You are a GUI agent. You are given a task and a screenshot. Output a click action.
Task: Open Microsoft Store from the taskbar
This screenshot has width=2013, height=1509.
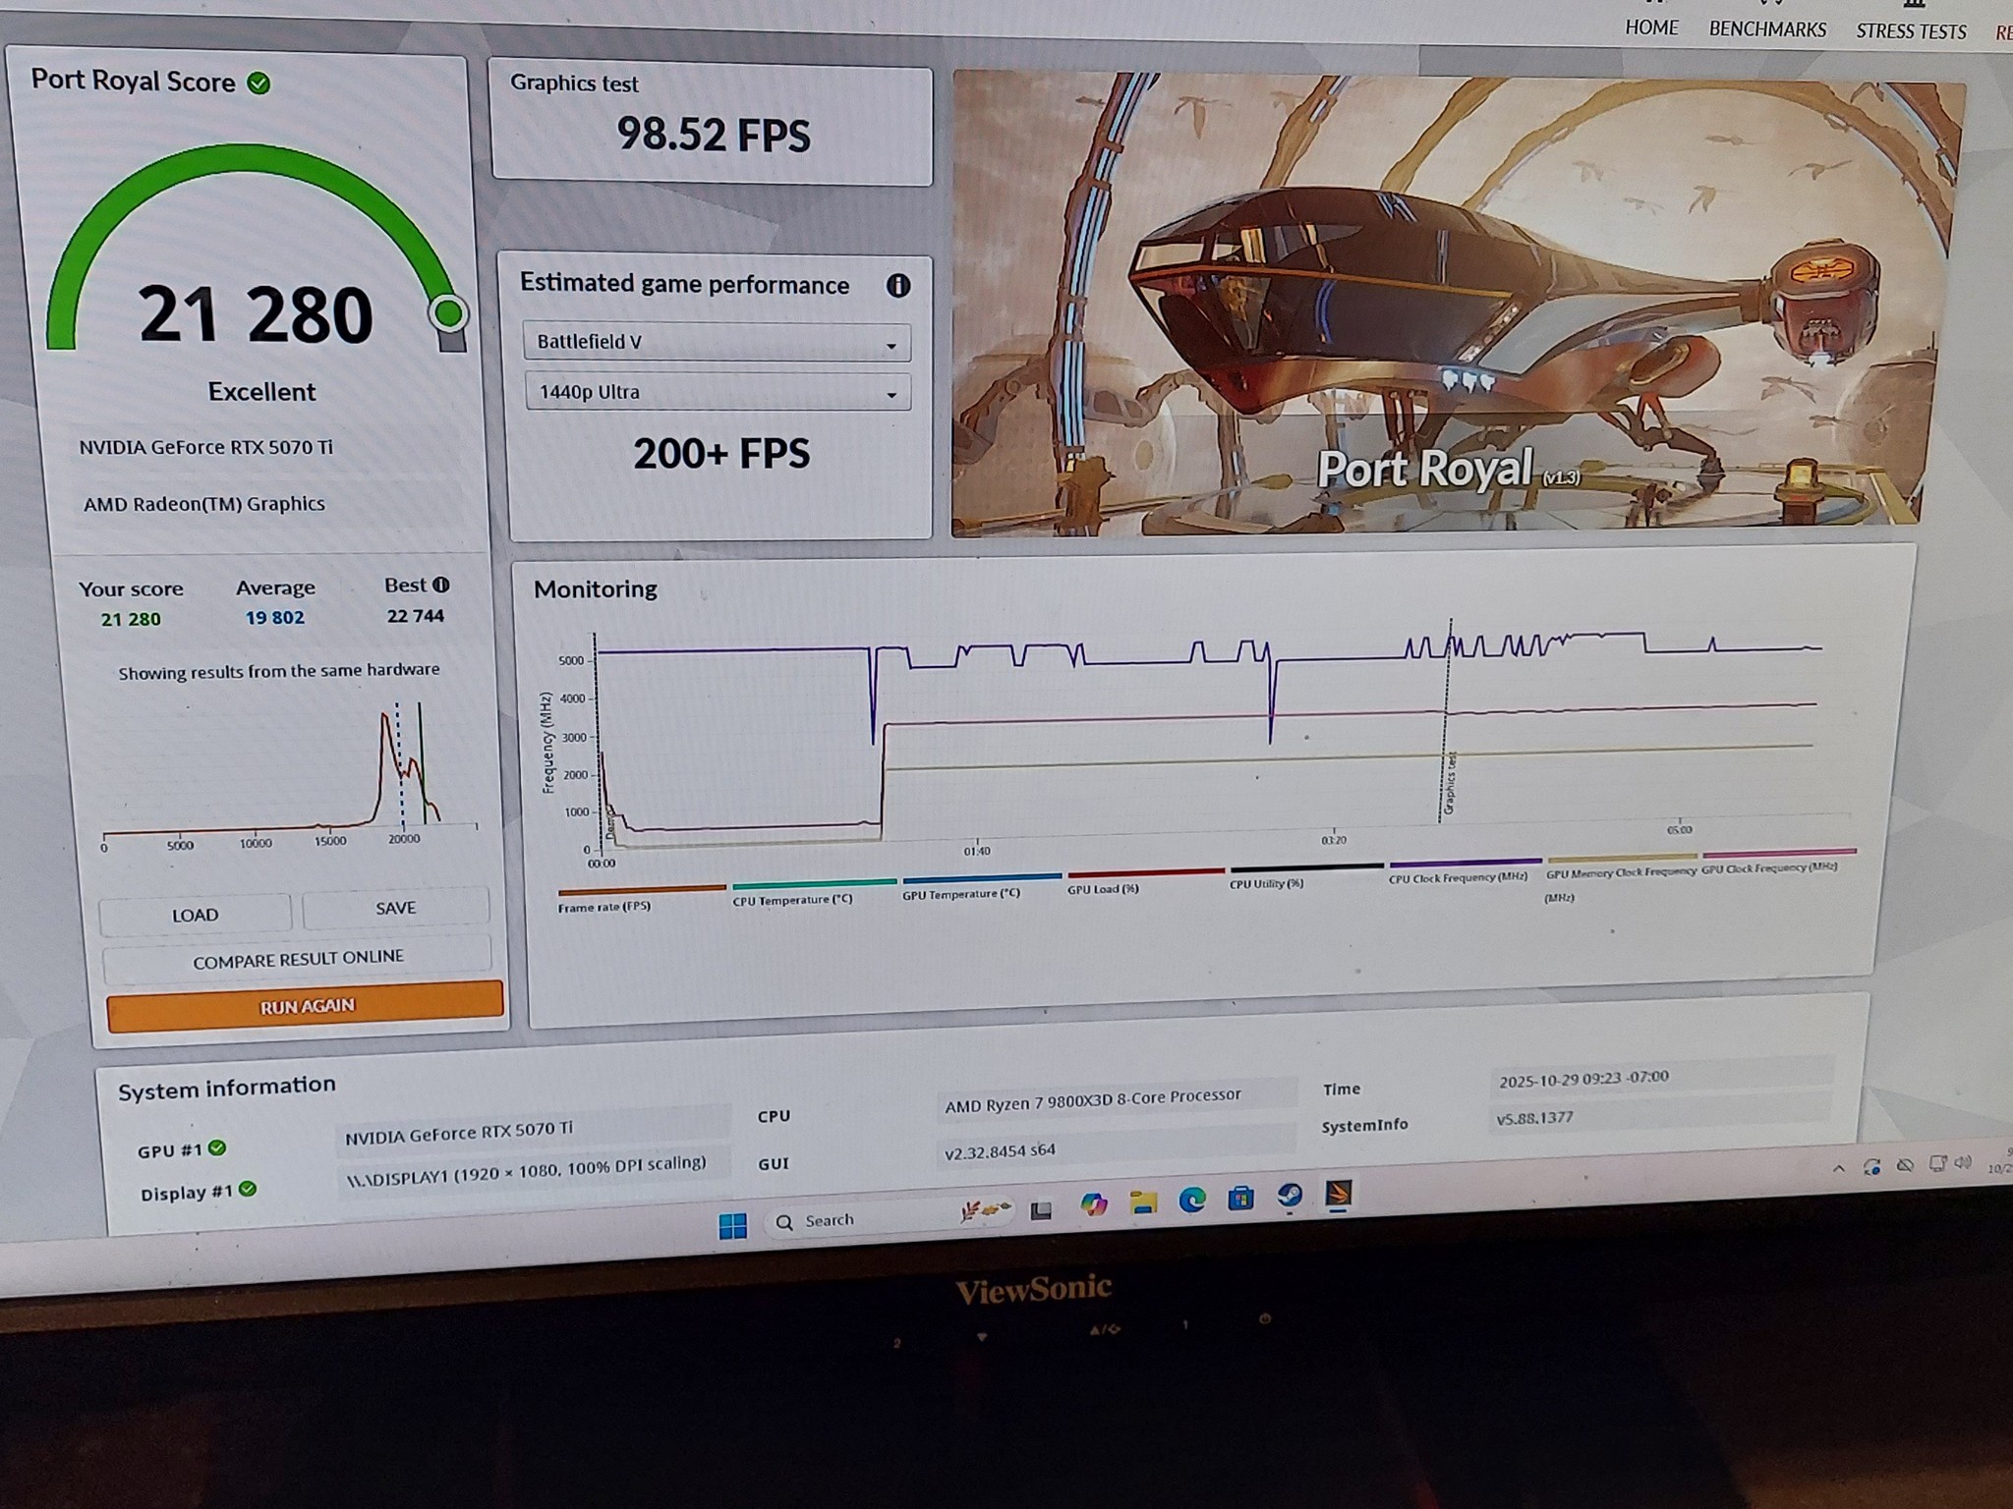1240,1198
